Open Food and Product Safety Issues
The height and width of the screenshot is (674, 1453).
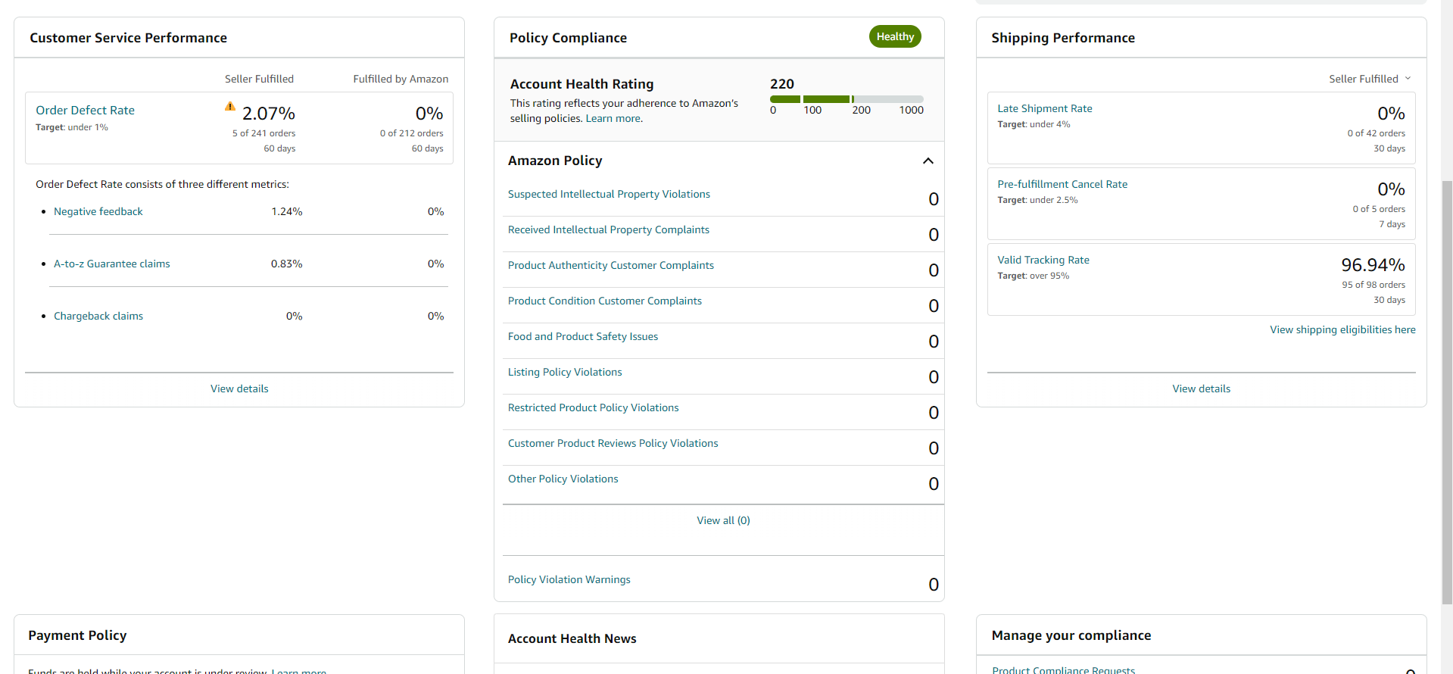tap(583, 336)
